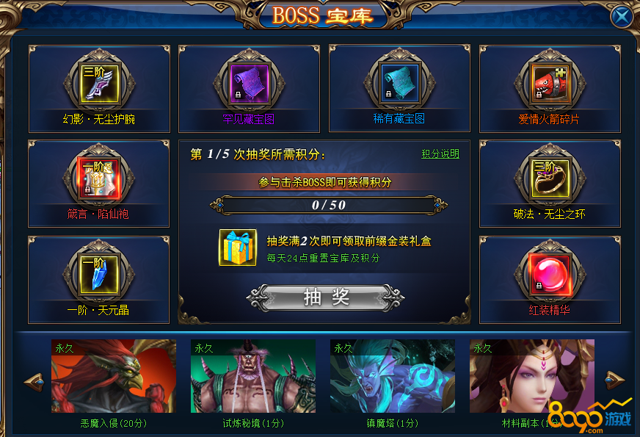Click the 一阶·天元晶 crystal icon
640x437 pixels.
pos(100,274)
